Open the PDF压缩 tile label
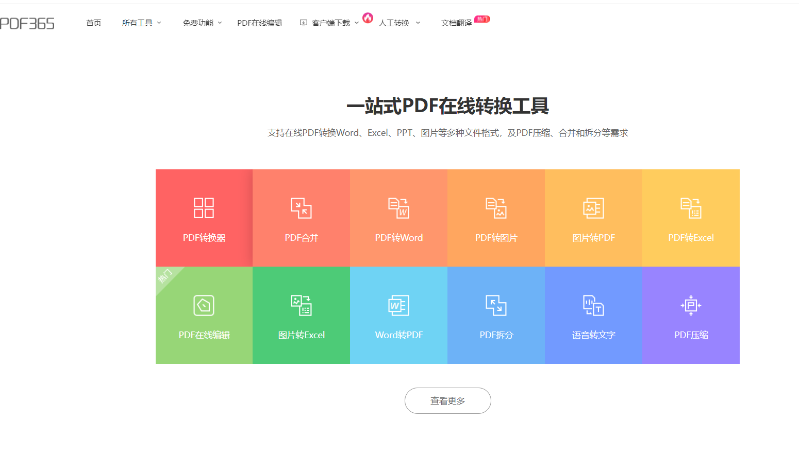Image resolution: width=799 pixels, height=455 pixels. [x=691, y=335]
